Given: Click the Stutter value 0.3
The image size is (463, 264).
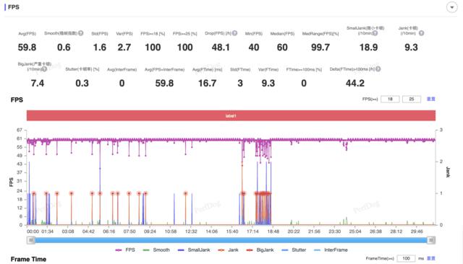Looking at the screenshot, I should (82, 83).
